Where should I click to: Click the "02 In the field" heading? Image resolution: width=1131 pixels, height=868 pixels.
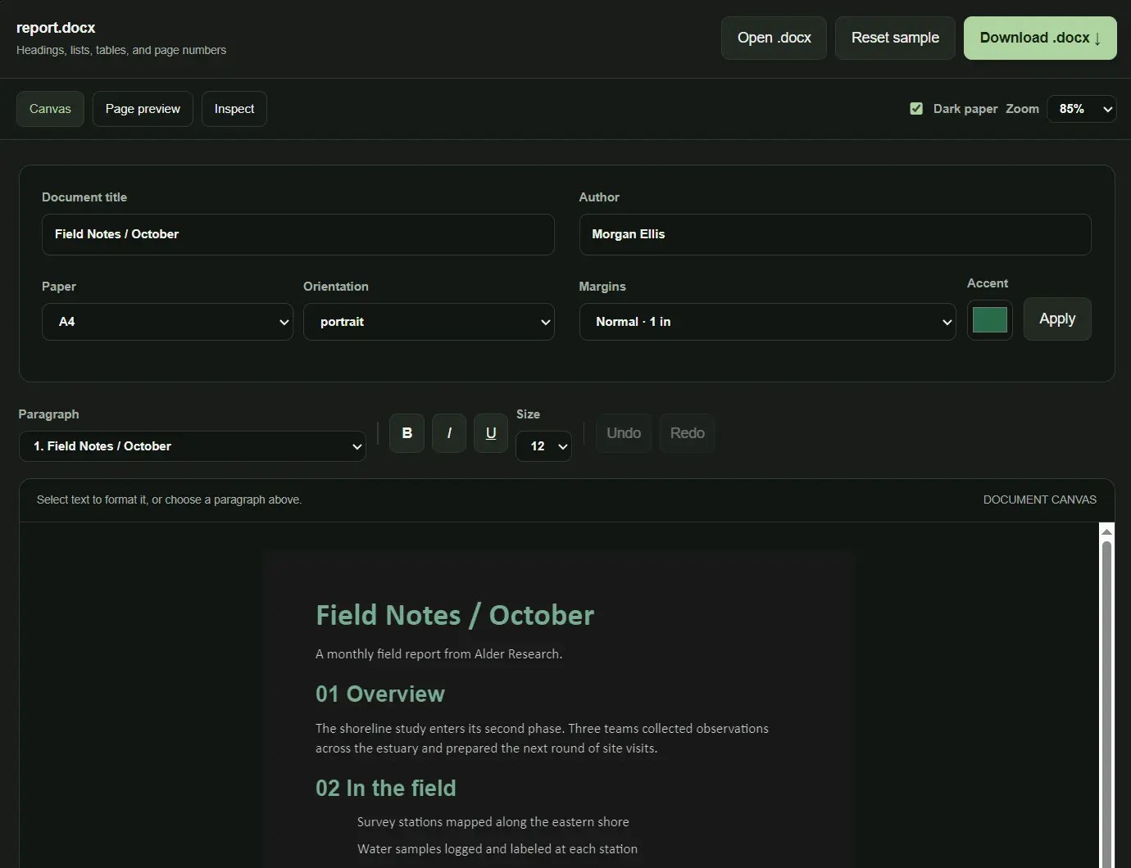[385, 788]
